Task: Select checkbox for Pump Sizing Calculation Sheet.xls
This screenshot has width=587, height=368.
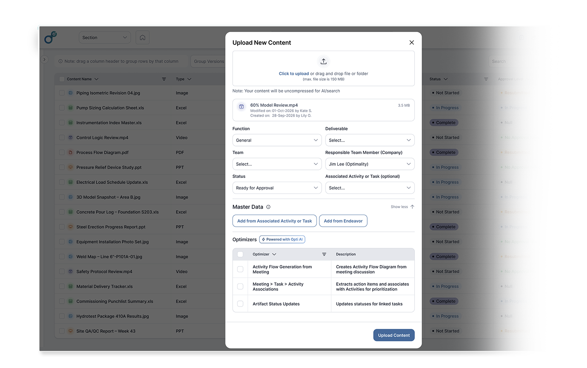Action: [62, 108]
